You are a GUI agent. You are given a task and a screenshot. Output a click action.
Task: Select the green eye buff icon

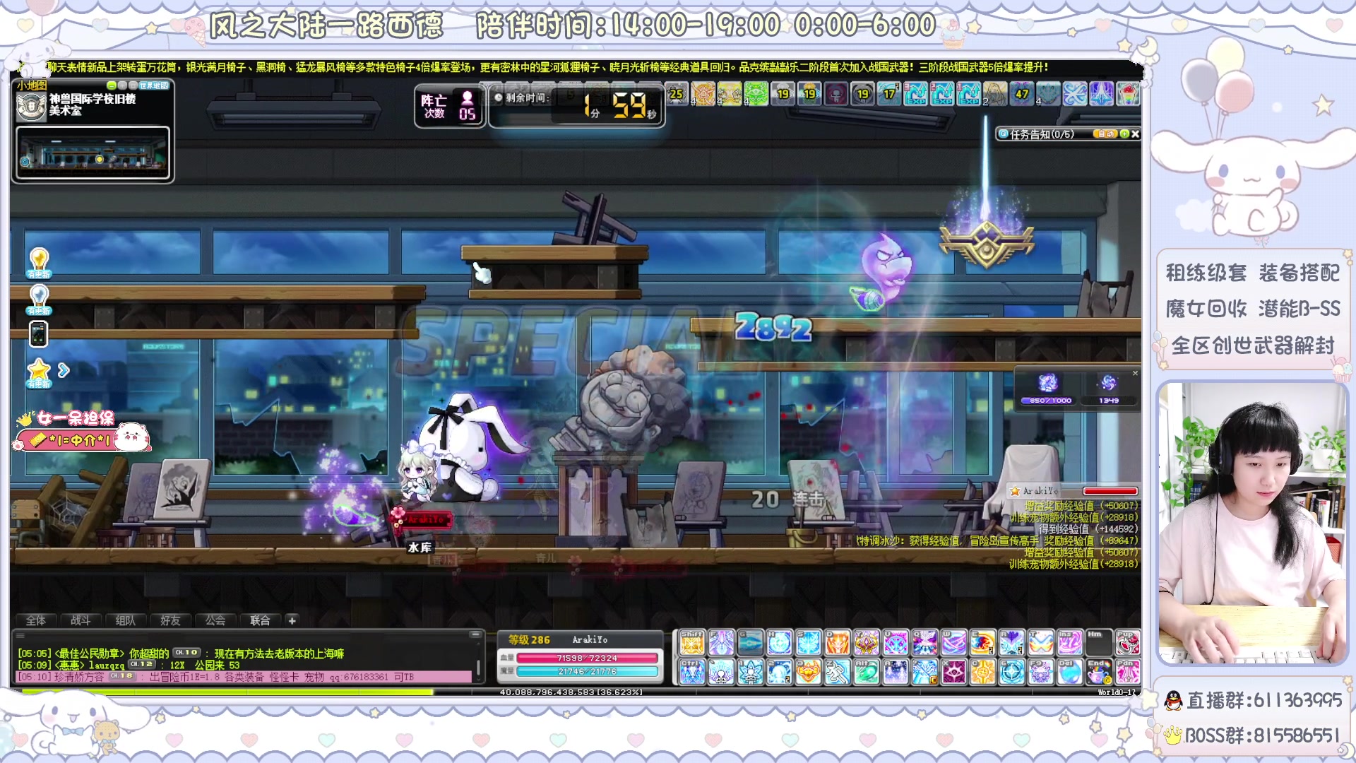point(756,93)
